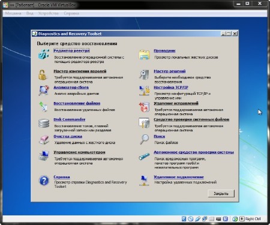270x225 pixels.
Task: Launch Средство проверки системных файлов link
Action: (191, 119)
